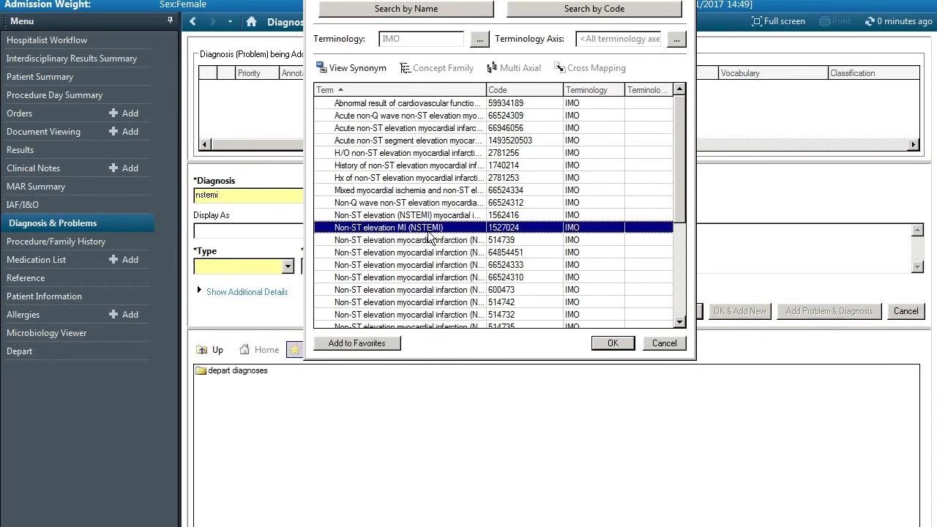
Task: Select the term with code 514739
Action: (493, 240)
